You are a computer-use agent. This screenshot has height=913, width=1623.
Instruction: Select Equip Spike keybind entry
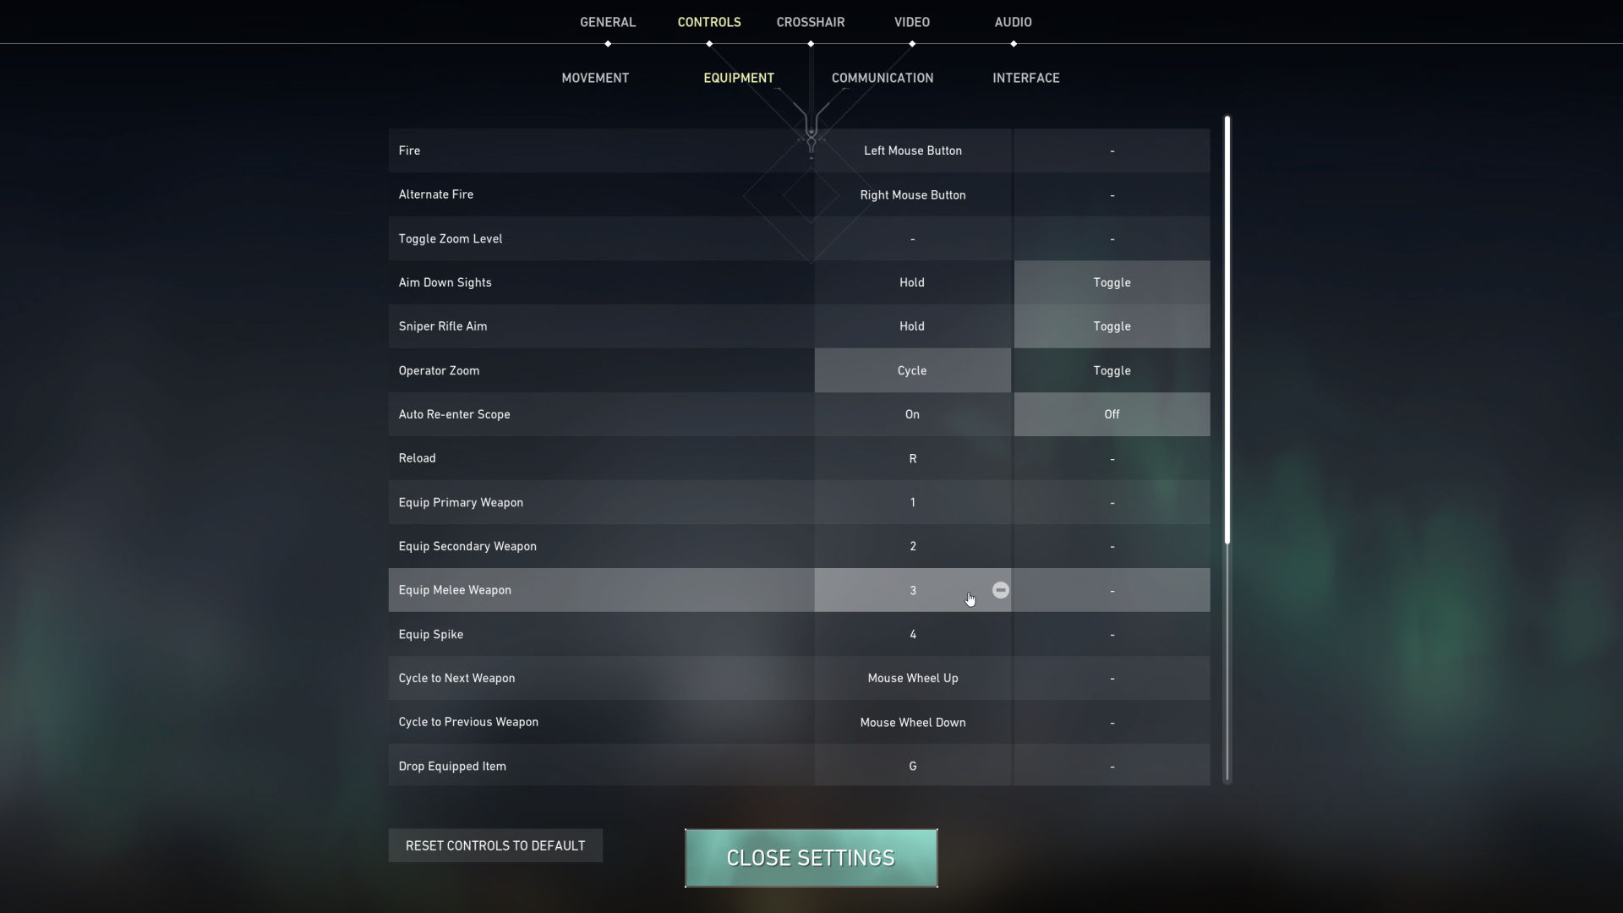click(x=912, y=633)
